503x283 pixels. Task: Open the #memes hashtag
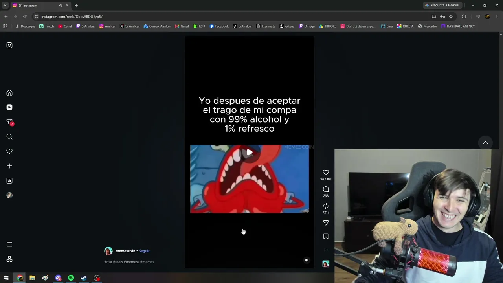coord(147,262)
